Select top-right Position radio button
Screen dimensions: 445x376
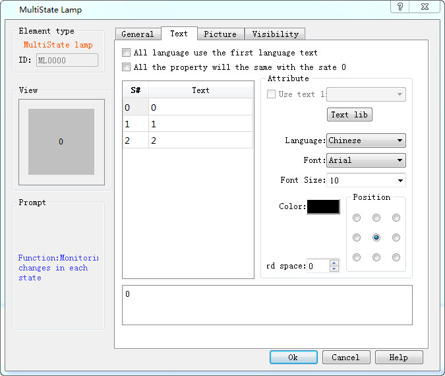tap(396, 218)
